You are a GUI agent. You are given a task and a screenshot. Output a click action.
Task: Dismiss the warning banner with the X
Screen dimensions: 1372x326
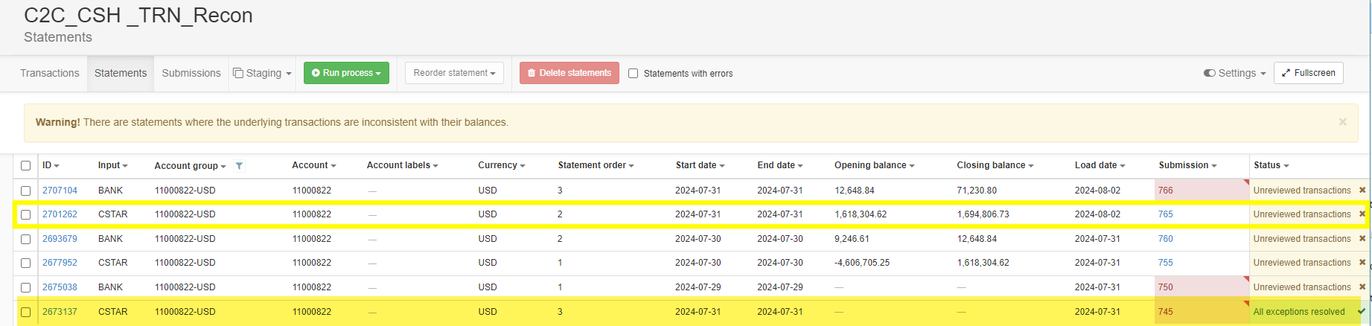[1343, 122]
